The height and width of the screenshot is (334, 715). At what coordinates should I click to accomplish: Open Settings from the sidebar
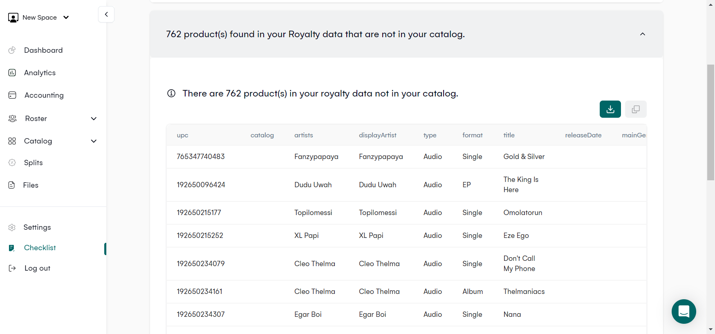(x=37, y=227)
